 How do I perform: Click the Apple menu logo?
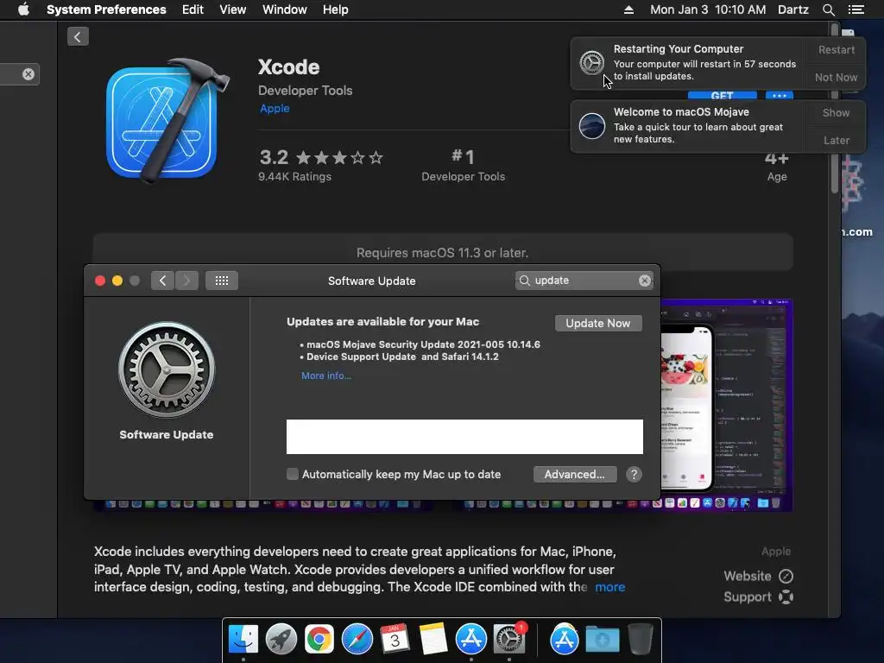click(23, 9)
